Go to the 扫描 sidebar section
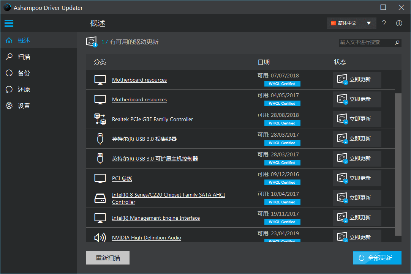The width and height of the screenshot is (411, 274). coord(24,57)
